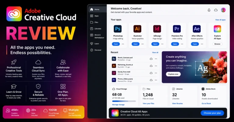Click cloud icon on Marketing_Assets.ai row
Image resolution: width=234 pixels, height=122 pixels.
[x=151, y=66]
